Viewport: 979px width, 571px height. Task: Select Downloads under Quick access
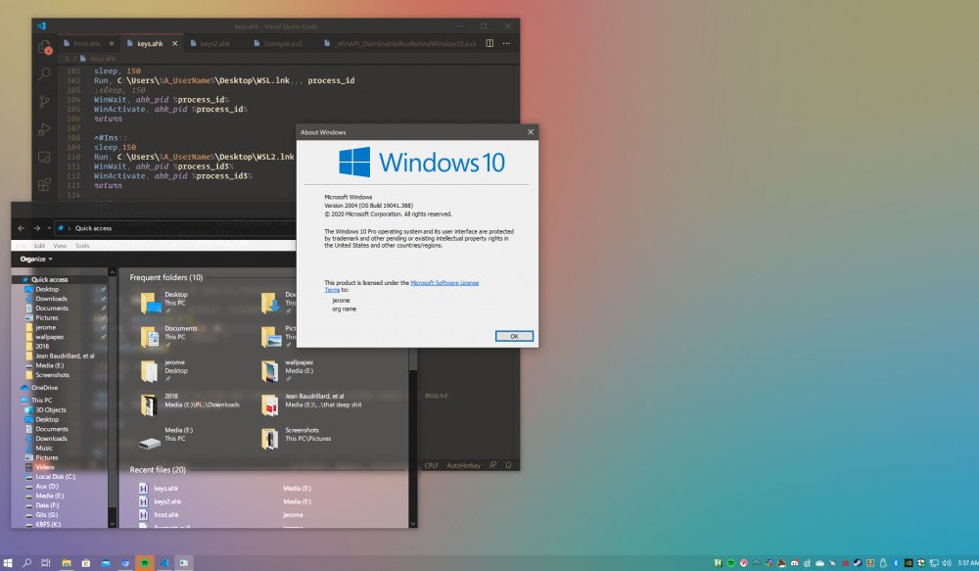[x=52, y=299]
